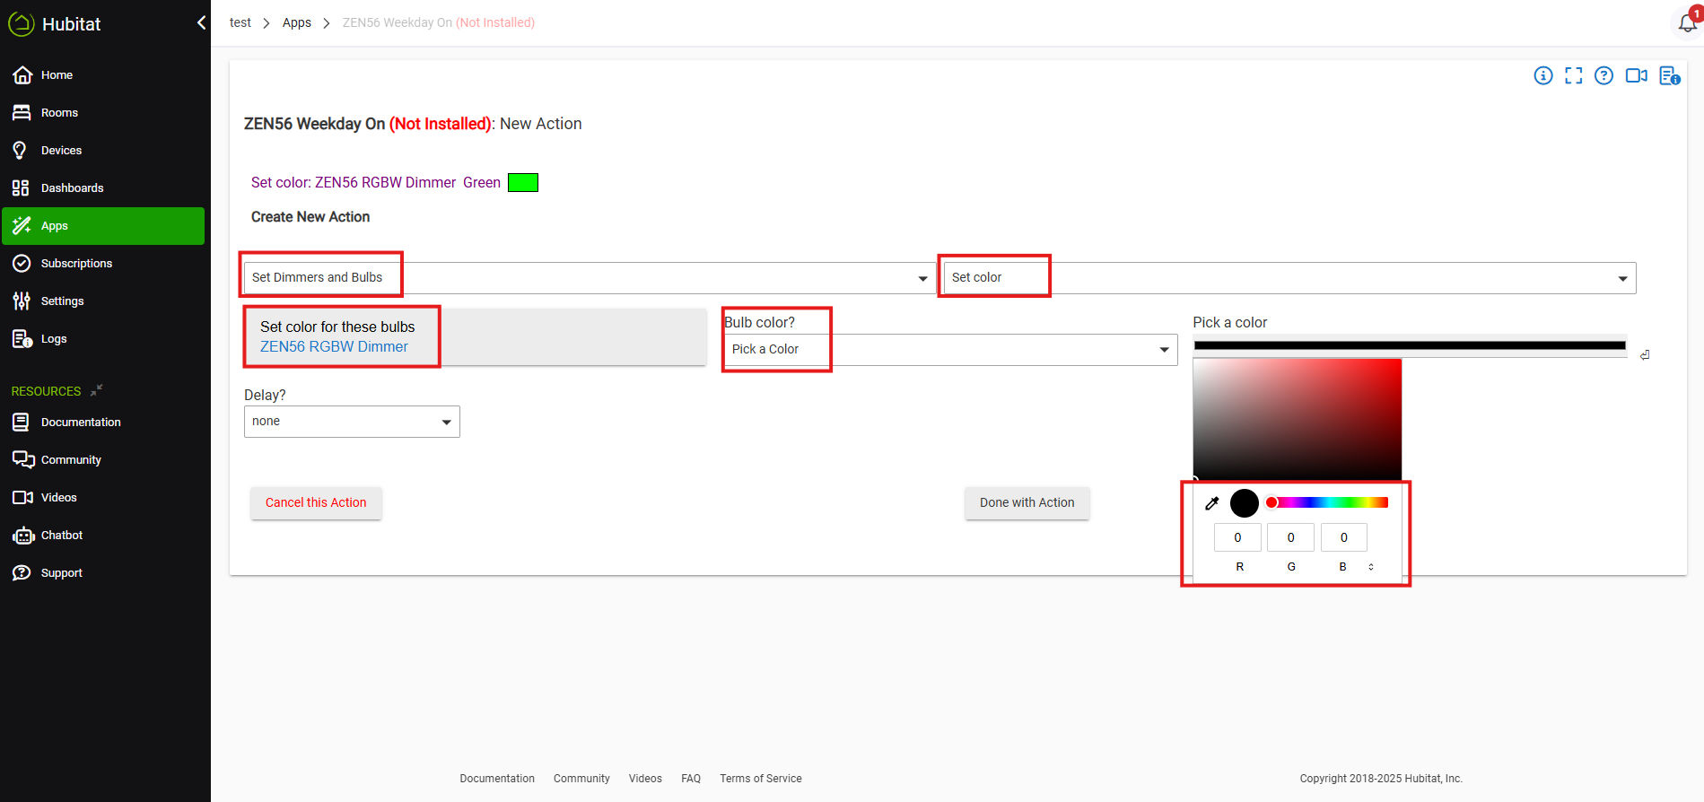The width and height of the screenshot is (1704, 802).
Task: Click the R value input field
Action: tap(1238, 538)
